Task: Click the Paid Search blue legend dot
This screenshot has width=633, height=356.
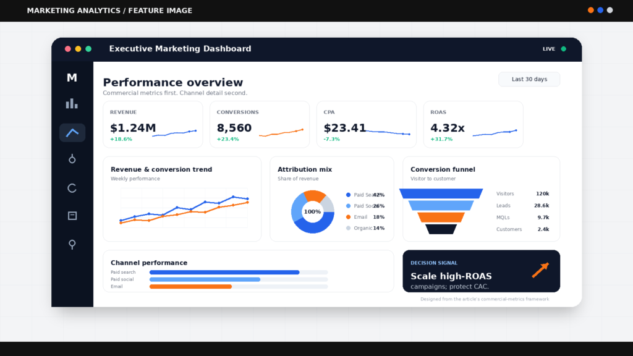Action: click(x=349, y=195)
